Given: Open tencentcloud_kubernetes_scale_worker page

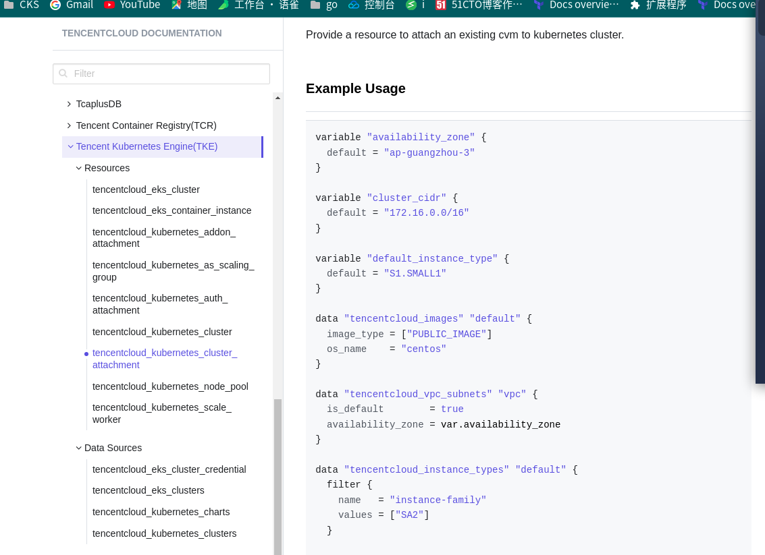Looking at the screenshot, I should click(x=162, y=413).
